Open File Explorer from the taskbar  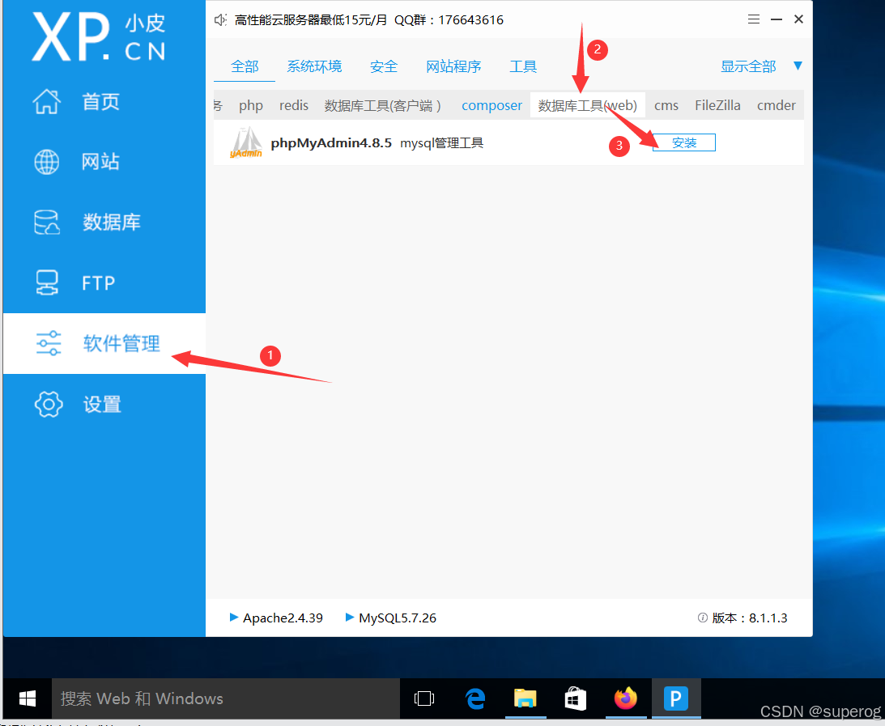(x=525, y=698)
